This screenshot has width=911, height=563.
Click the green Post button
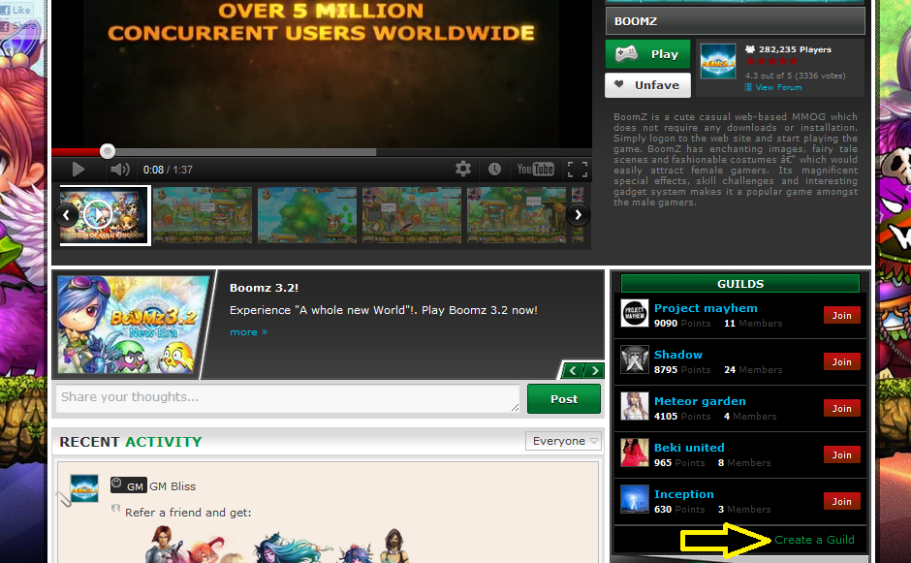click(564, 398)
